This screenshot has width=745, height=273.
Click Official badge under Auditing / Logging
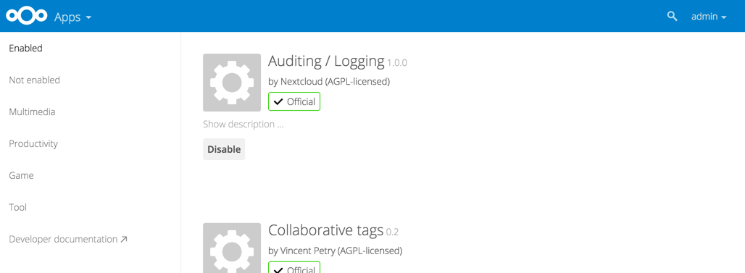point(294,101)
